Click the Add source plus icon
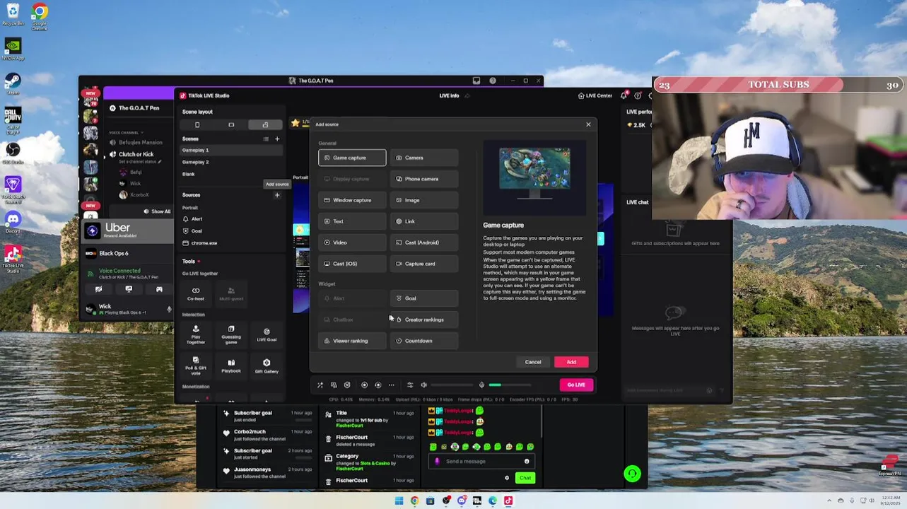907x509 pixels. pos(277,195)
